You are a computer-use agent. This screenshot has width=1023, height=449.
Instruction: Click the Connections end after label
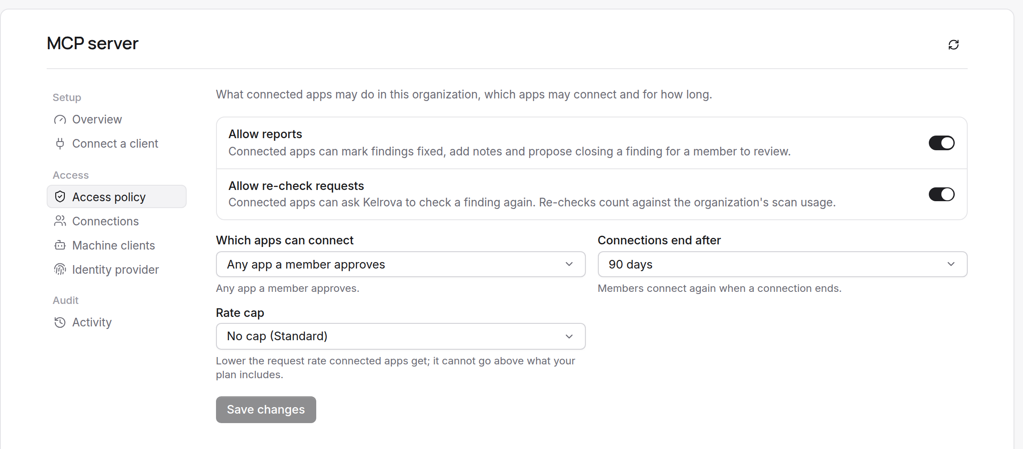[659, 240]
